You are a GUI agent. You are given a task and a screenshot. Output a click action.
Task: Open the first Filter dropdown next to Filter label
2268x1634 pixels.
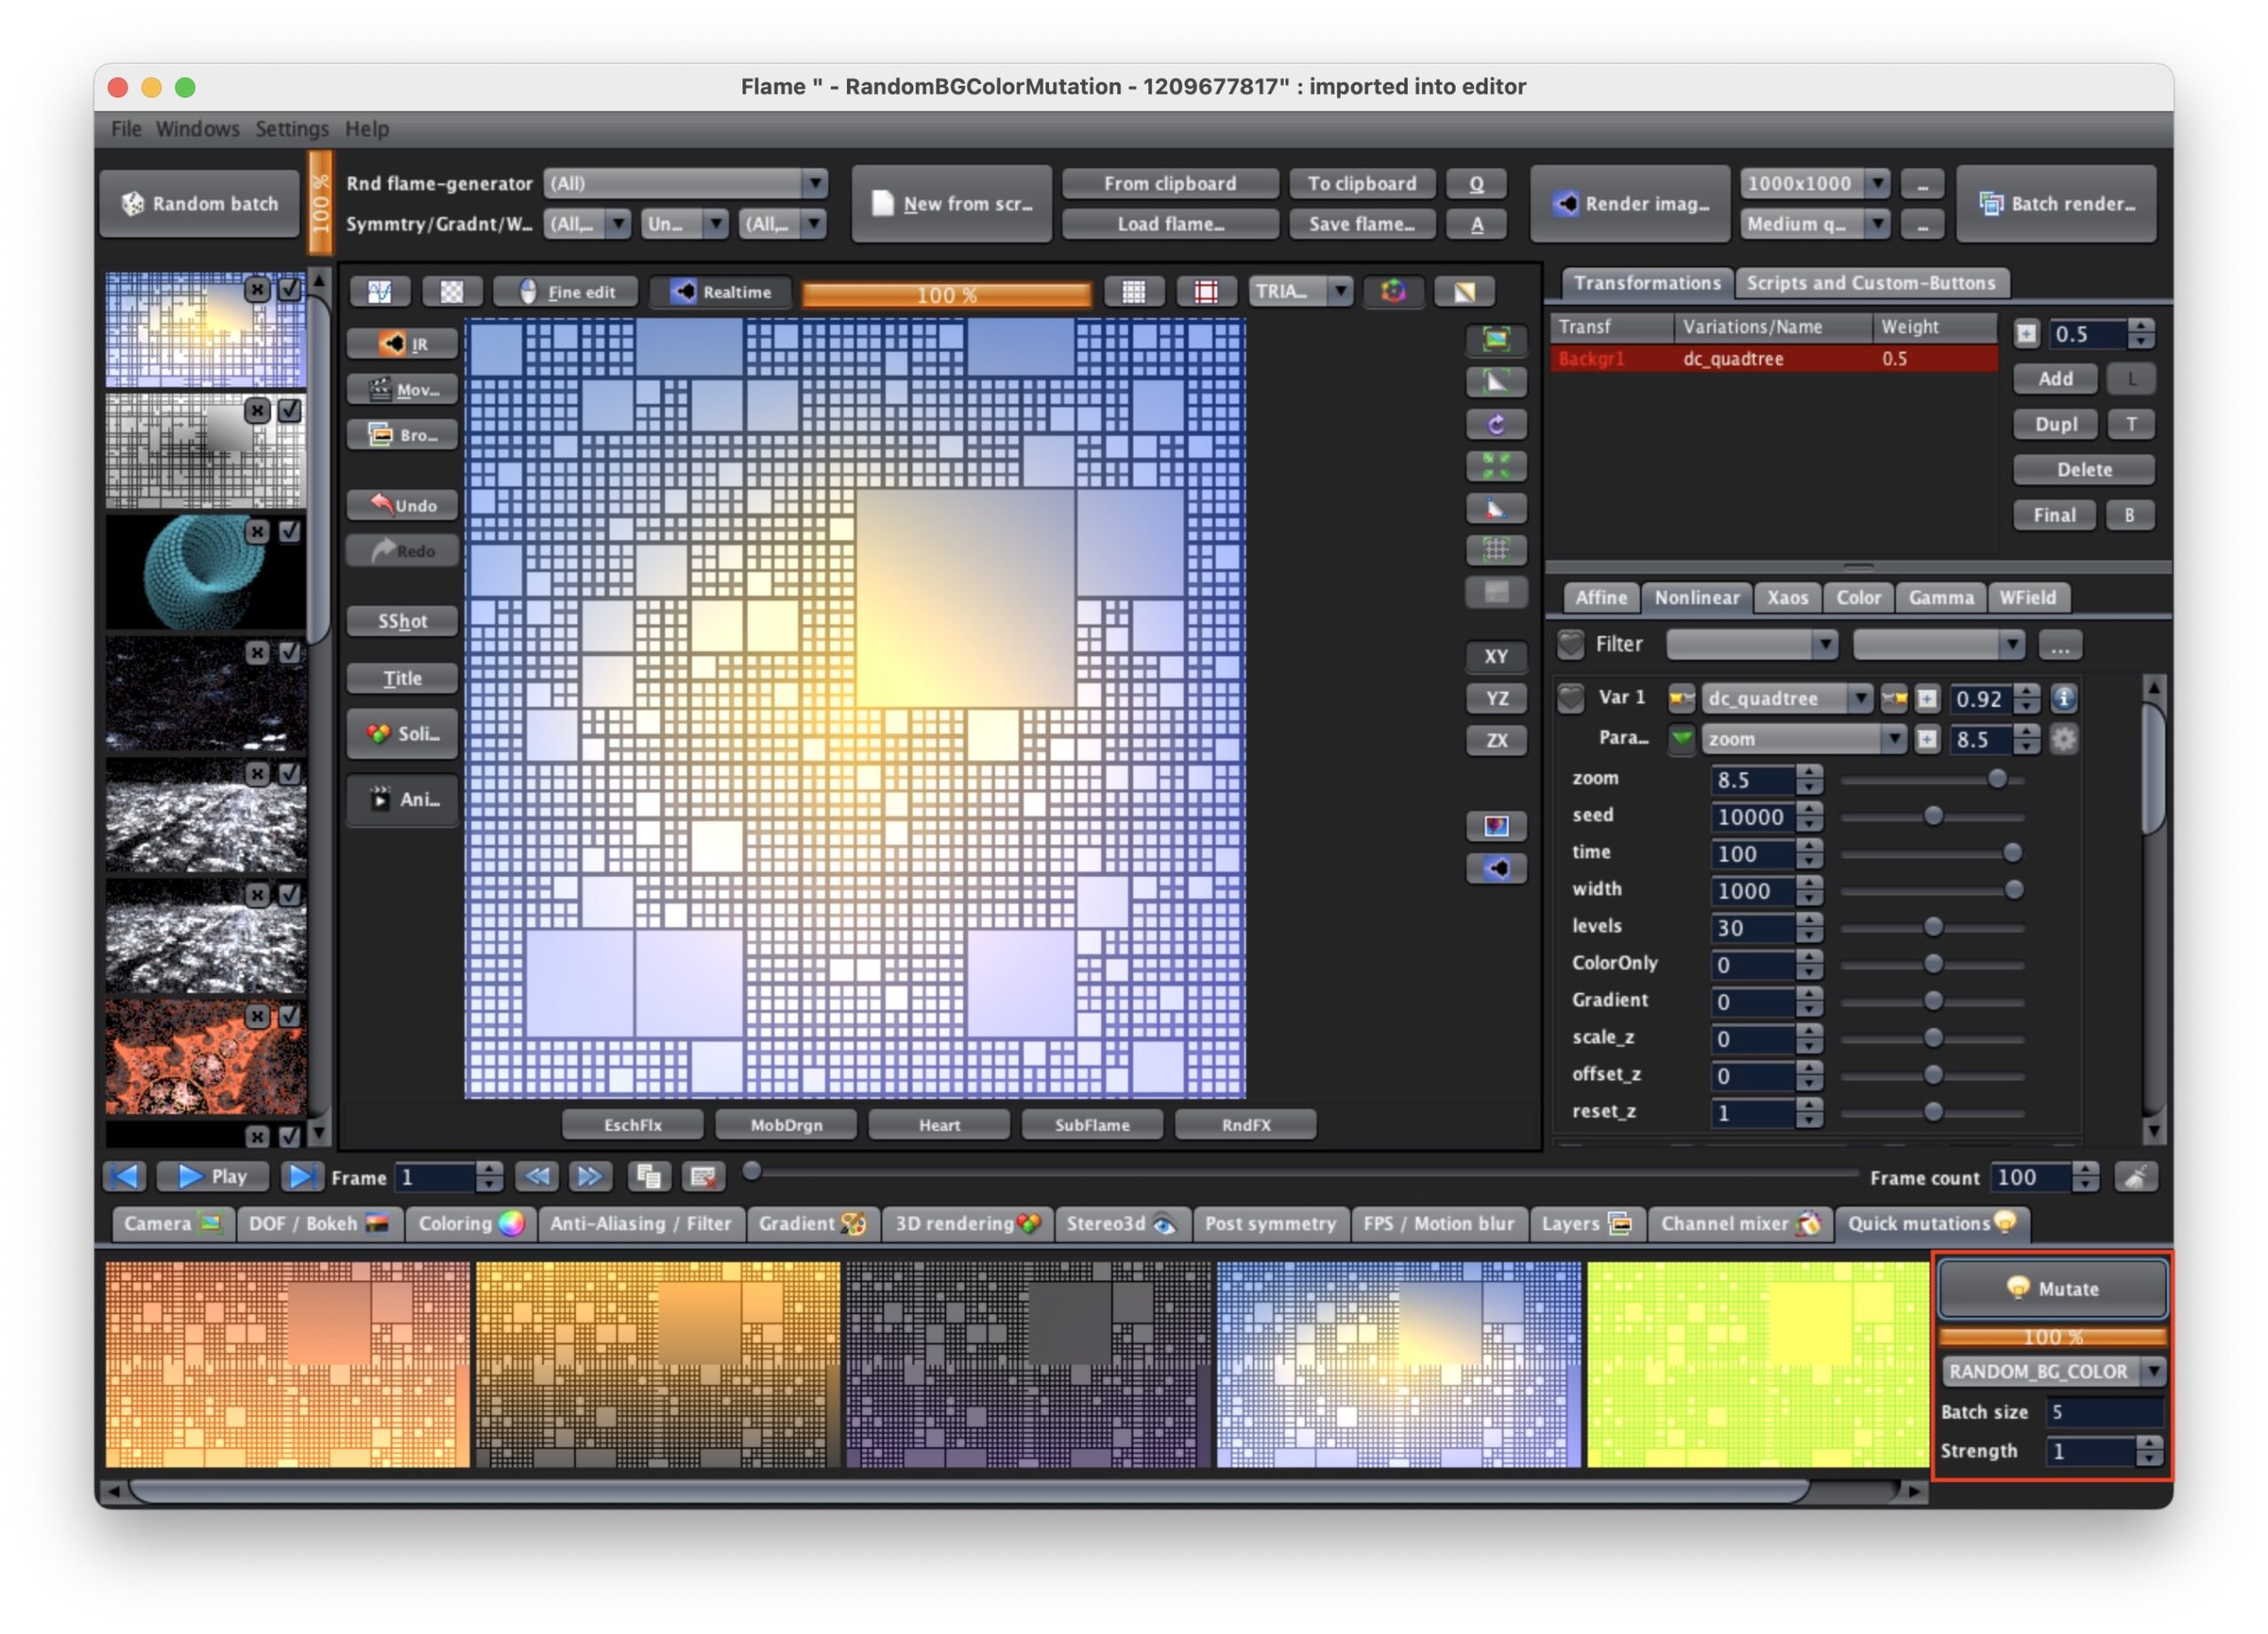tap(1752, 645)
